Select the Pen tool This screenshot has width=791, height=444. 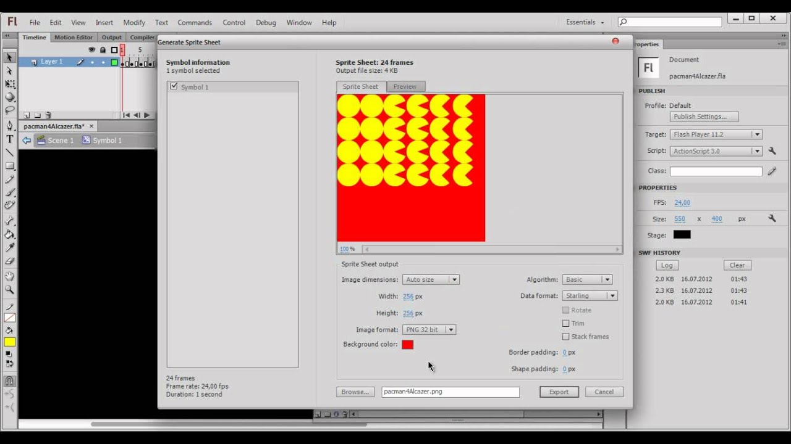point(9,126)
